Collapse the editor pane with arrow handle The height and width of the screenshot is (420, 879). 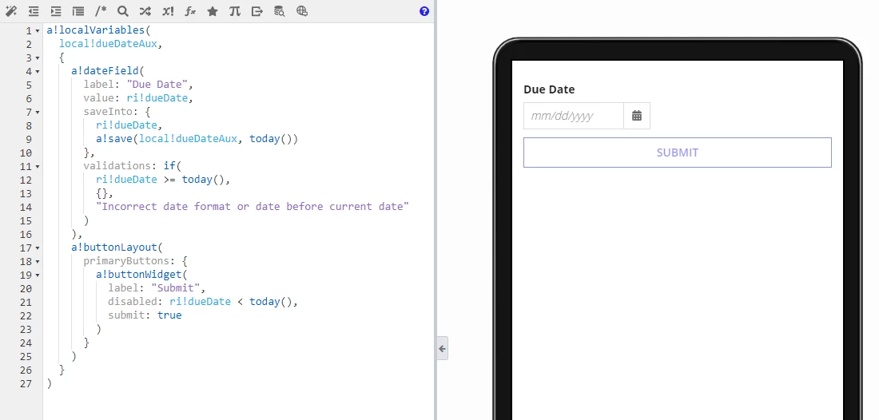point(443,348)
